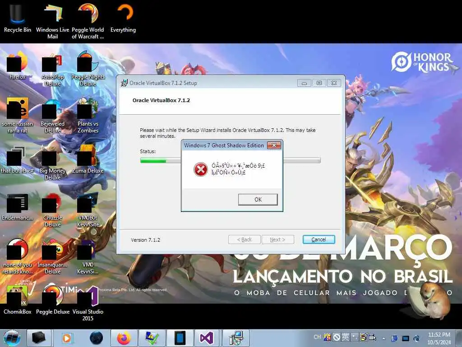Click the network icon in the system tray

(x=406, y=338)
